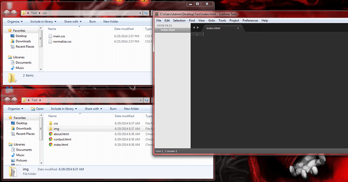This screenshot has height=182, width=348.
Task: Open Share with dropdown in css window
Action: point(73,22)
